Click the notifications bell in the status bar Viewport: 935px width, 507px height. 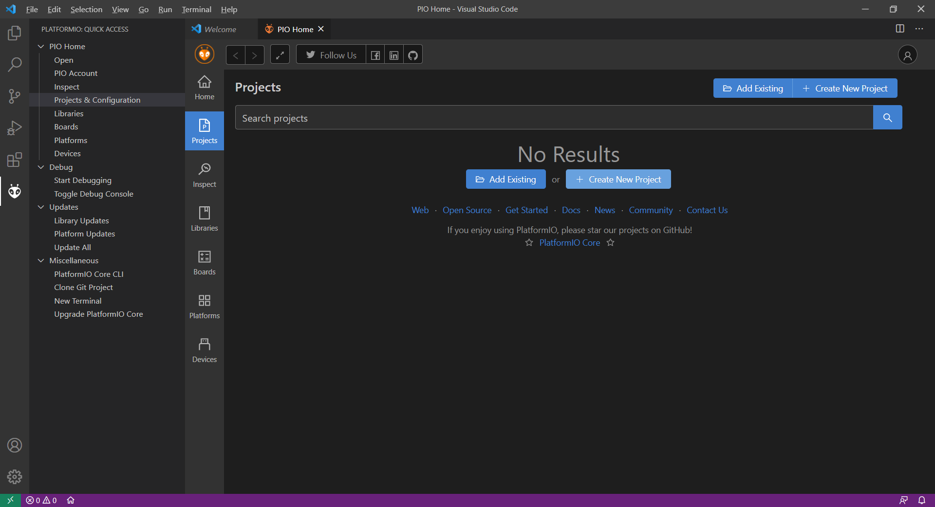922,500
